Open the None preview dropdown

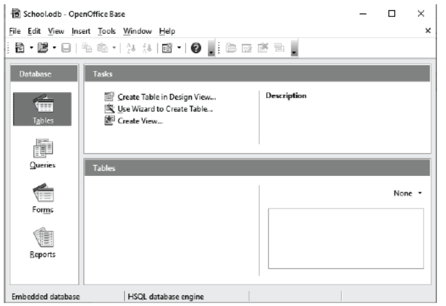(x=408, y=193)
